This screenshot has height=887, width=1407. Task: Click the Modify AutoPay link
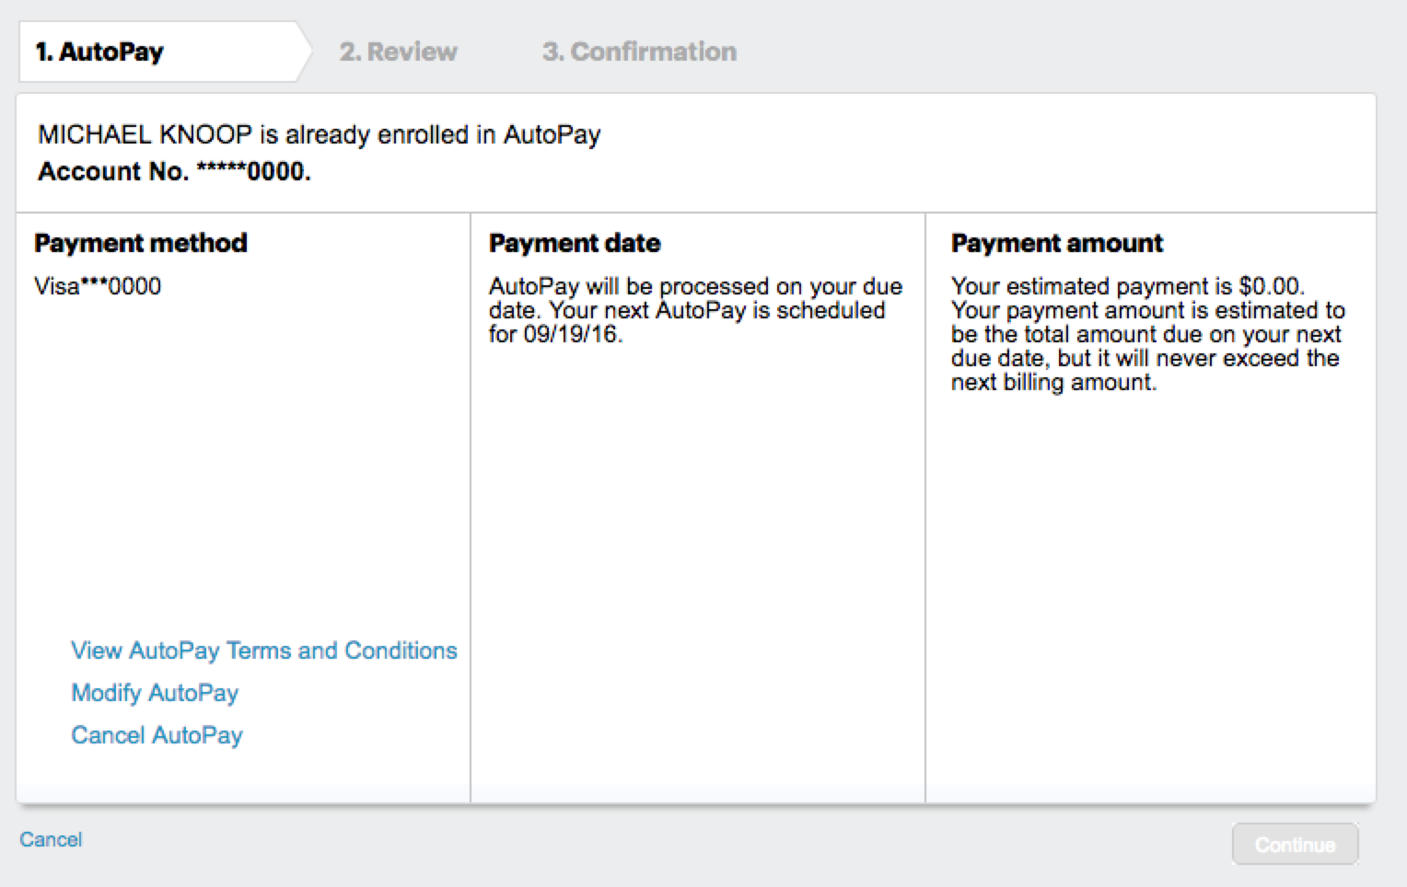[155, 693]
